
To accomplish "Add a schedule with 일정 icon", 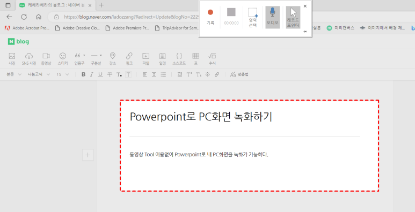I will [x=163, y=58].
